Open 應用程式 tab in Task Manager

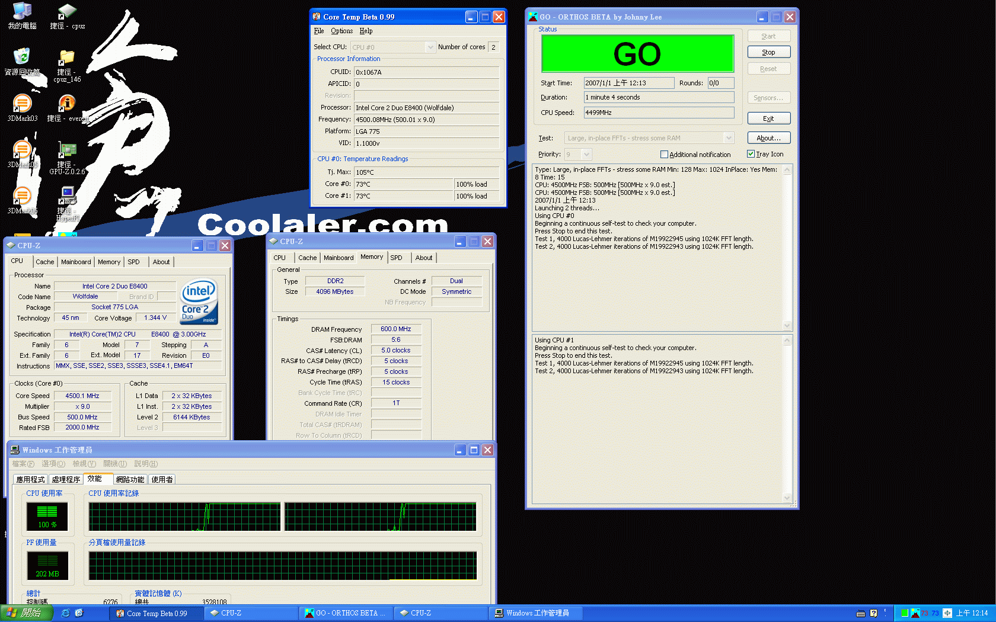point(30,479)
